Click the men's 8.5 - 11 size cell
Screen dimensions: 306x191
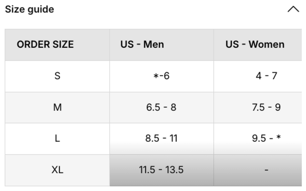(x=161, y=138)
